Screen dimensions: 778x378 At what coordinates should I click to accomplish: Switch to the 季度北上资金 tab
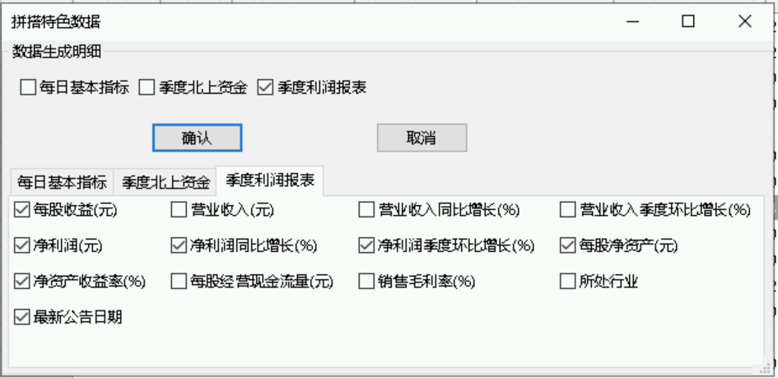[165, 182]
